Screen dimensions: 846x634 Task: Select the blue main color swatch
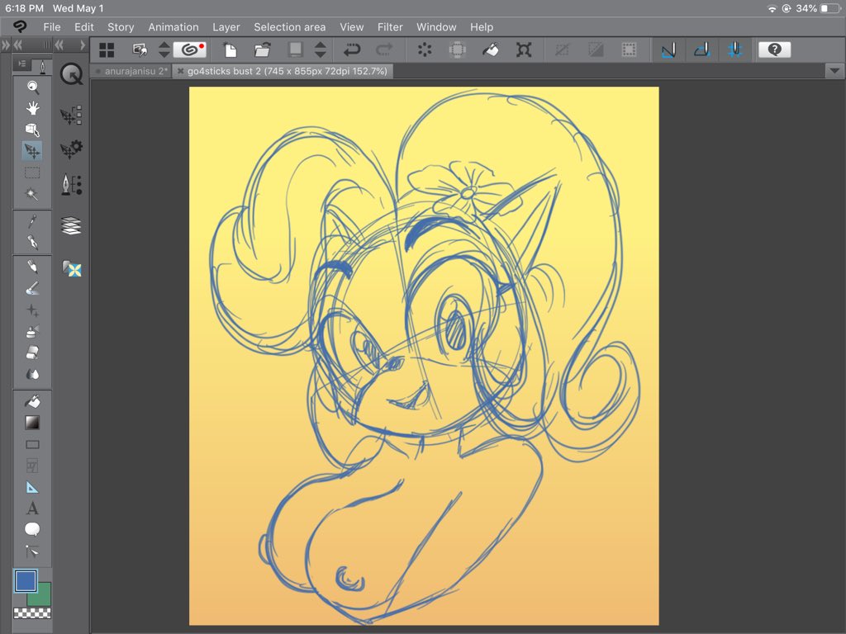(x=26, y=581)
